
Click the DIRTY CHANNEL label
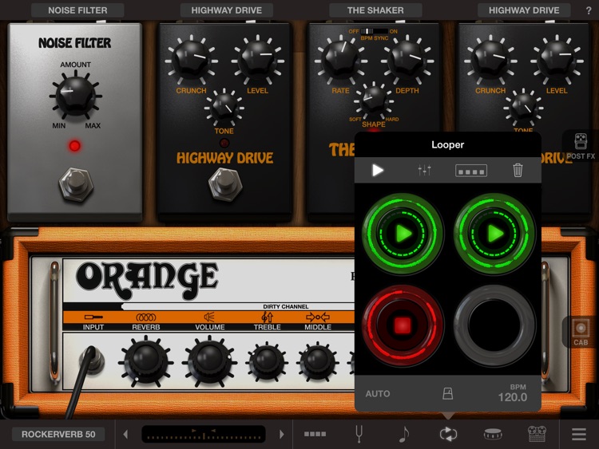pyautogui.click(x=286, y=306)
